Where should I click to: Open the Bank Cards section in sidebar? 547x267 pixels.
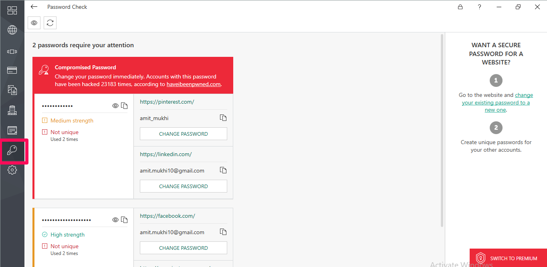(12, 70)
